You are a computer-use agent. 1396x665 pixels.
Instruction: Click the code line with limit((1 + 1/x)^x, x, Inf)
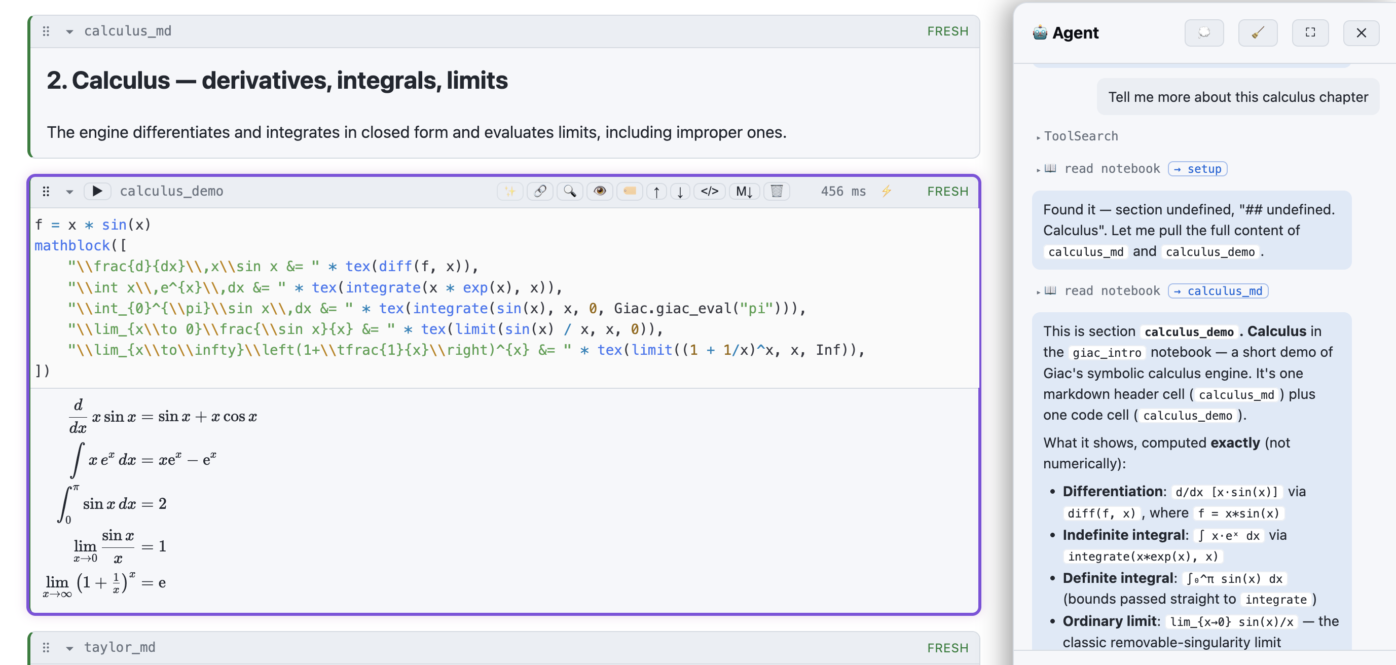click(x=466, y=350)
